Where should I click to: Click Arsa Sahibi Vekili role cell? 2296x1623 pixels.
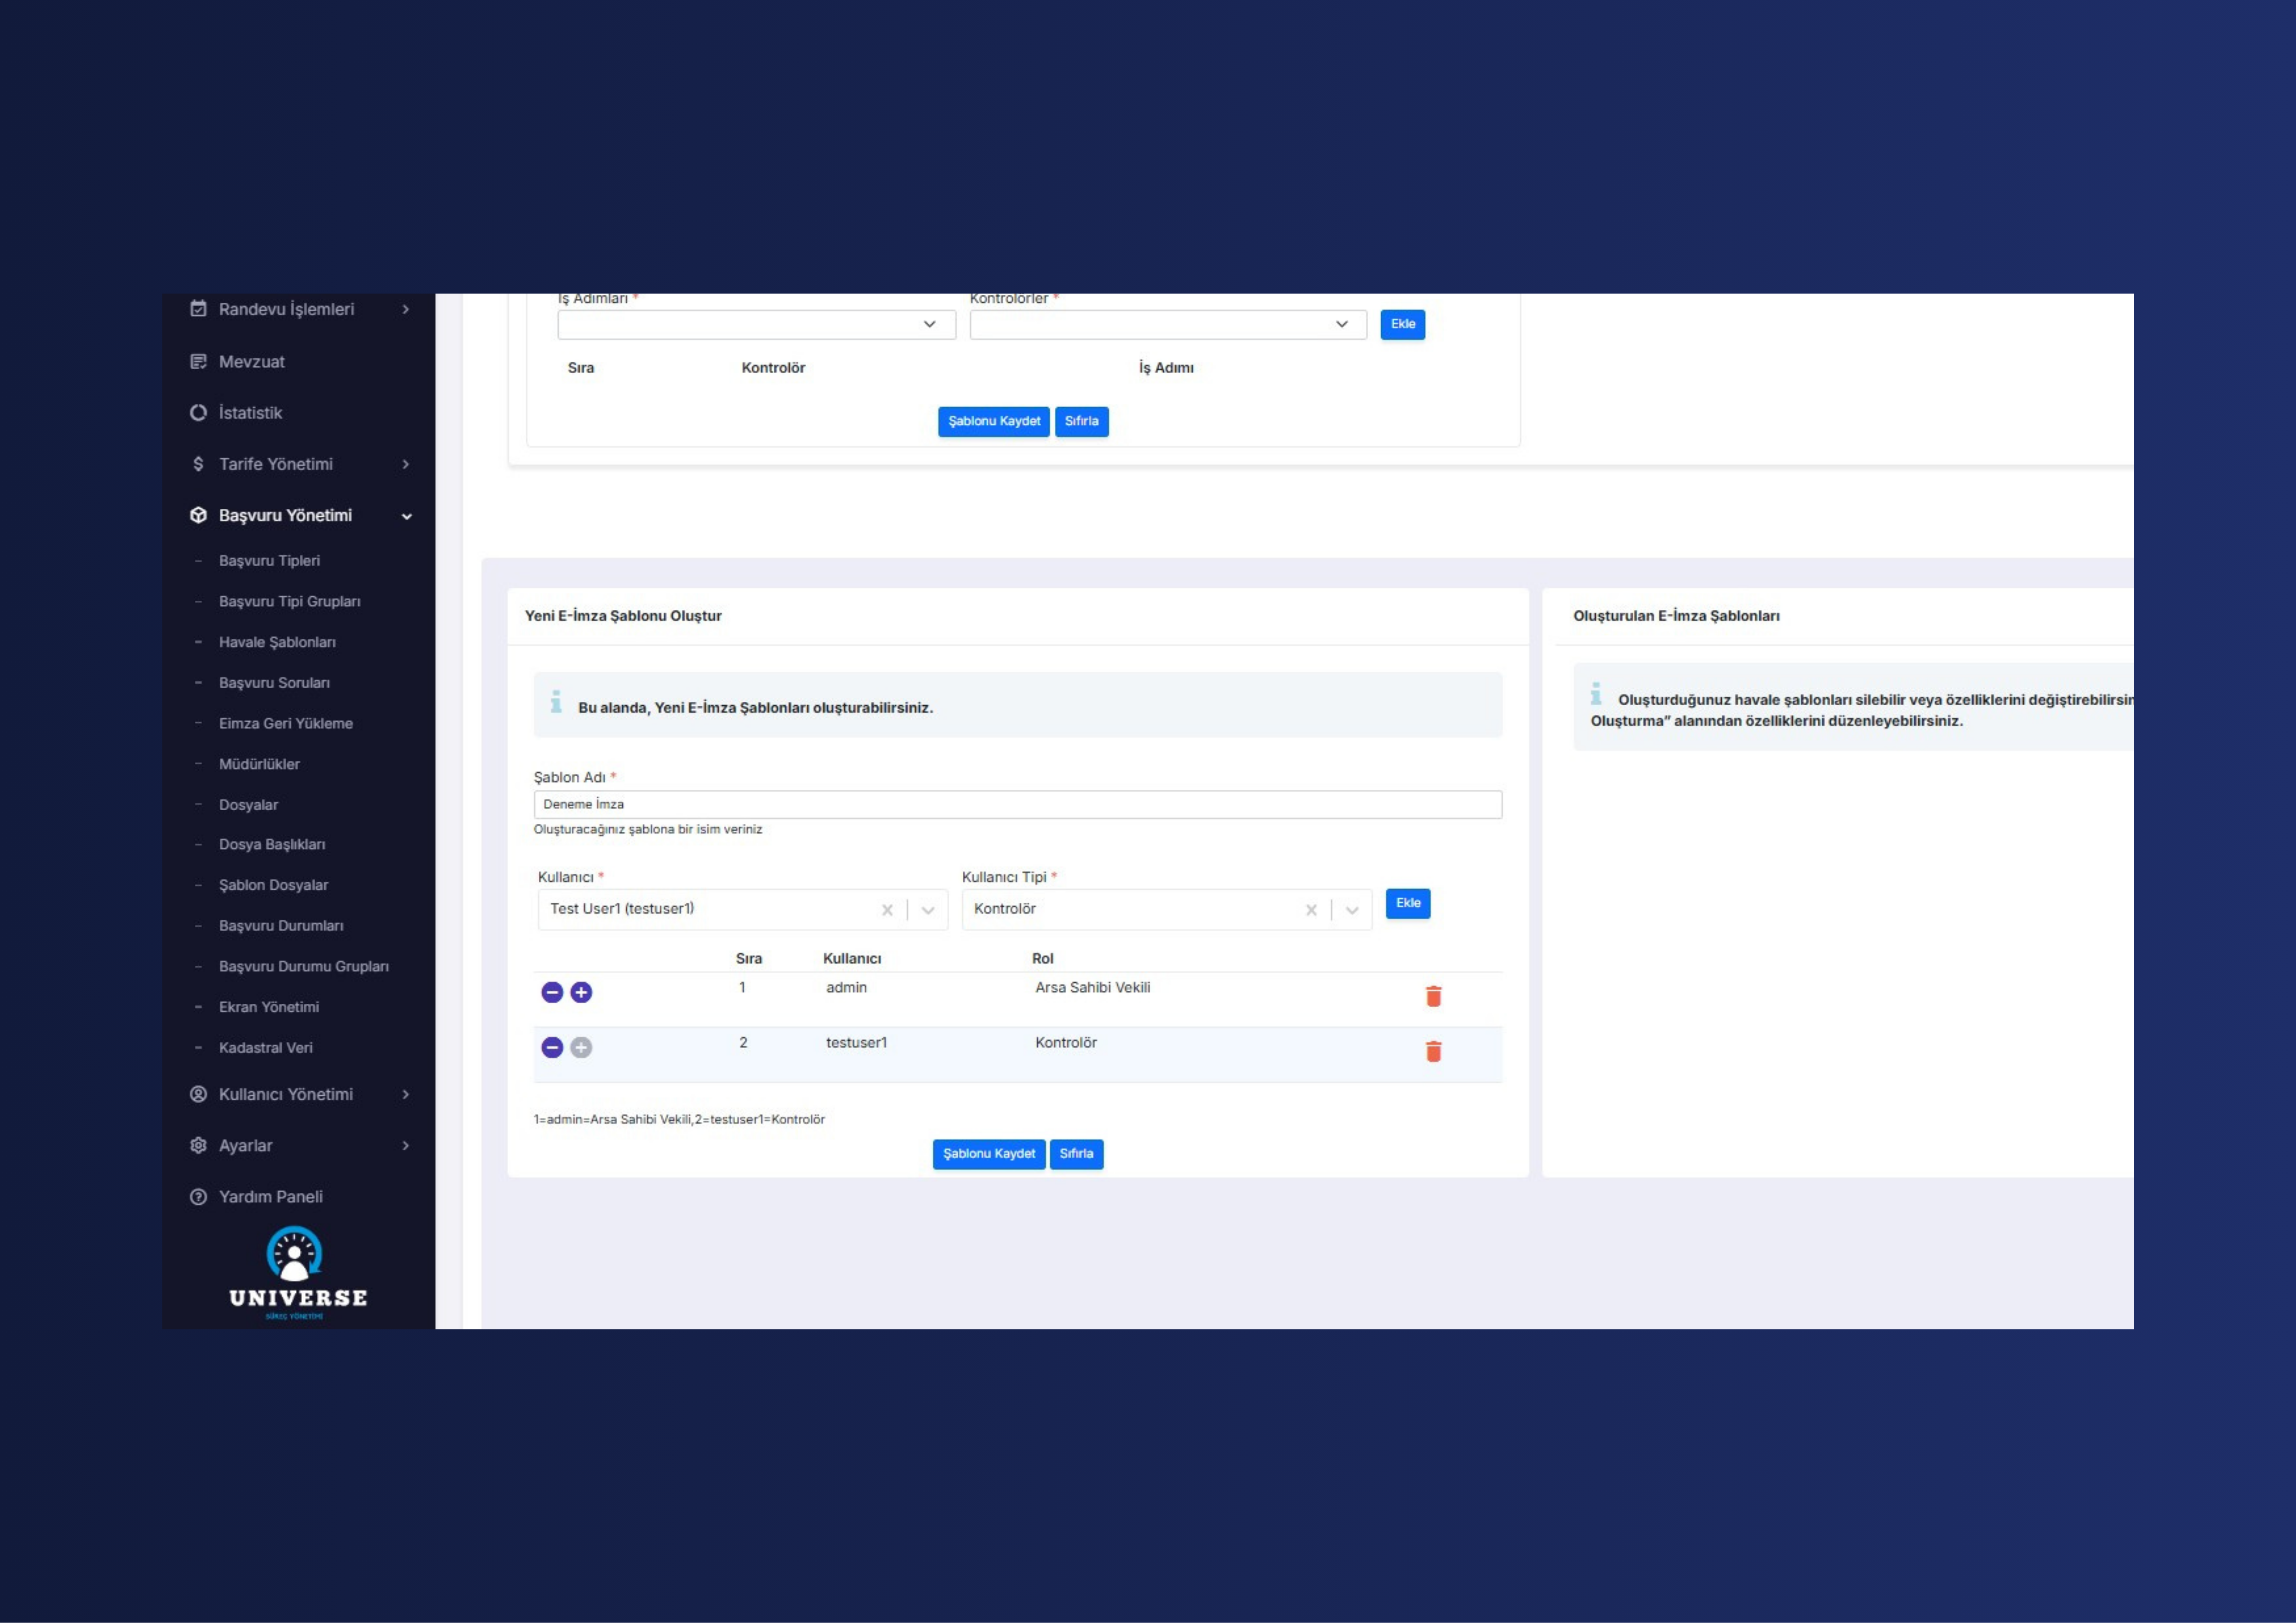(1093, 988)
